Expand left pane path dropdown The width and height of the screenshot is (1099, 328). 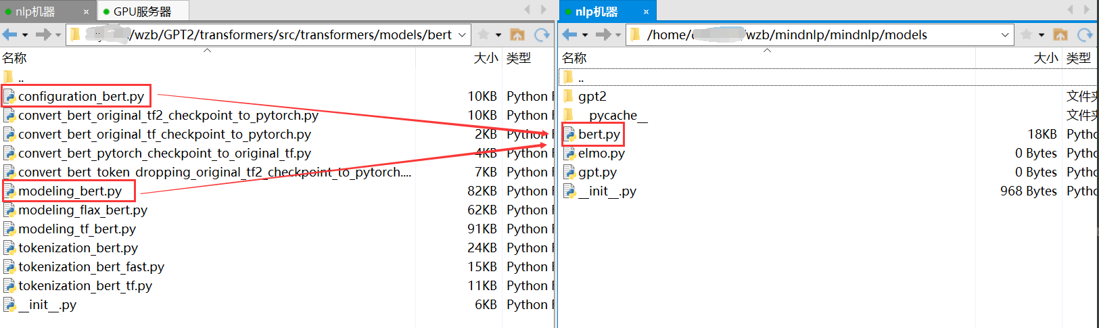[x=462, y=34]
